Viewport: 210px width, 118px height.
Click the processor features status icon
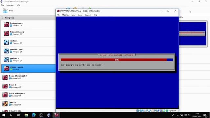[x=161, y=111]
